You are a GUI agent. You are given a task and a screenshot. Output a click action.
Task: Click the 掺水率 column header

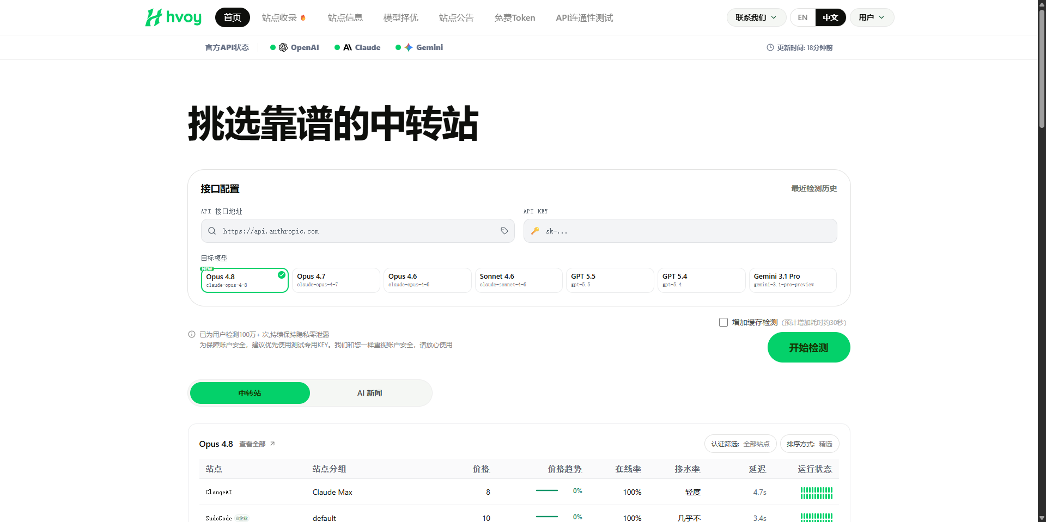pyautogui.click(x=688, y=469)
